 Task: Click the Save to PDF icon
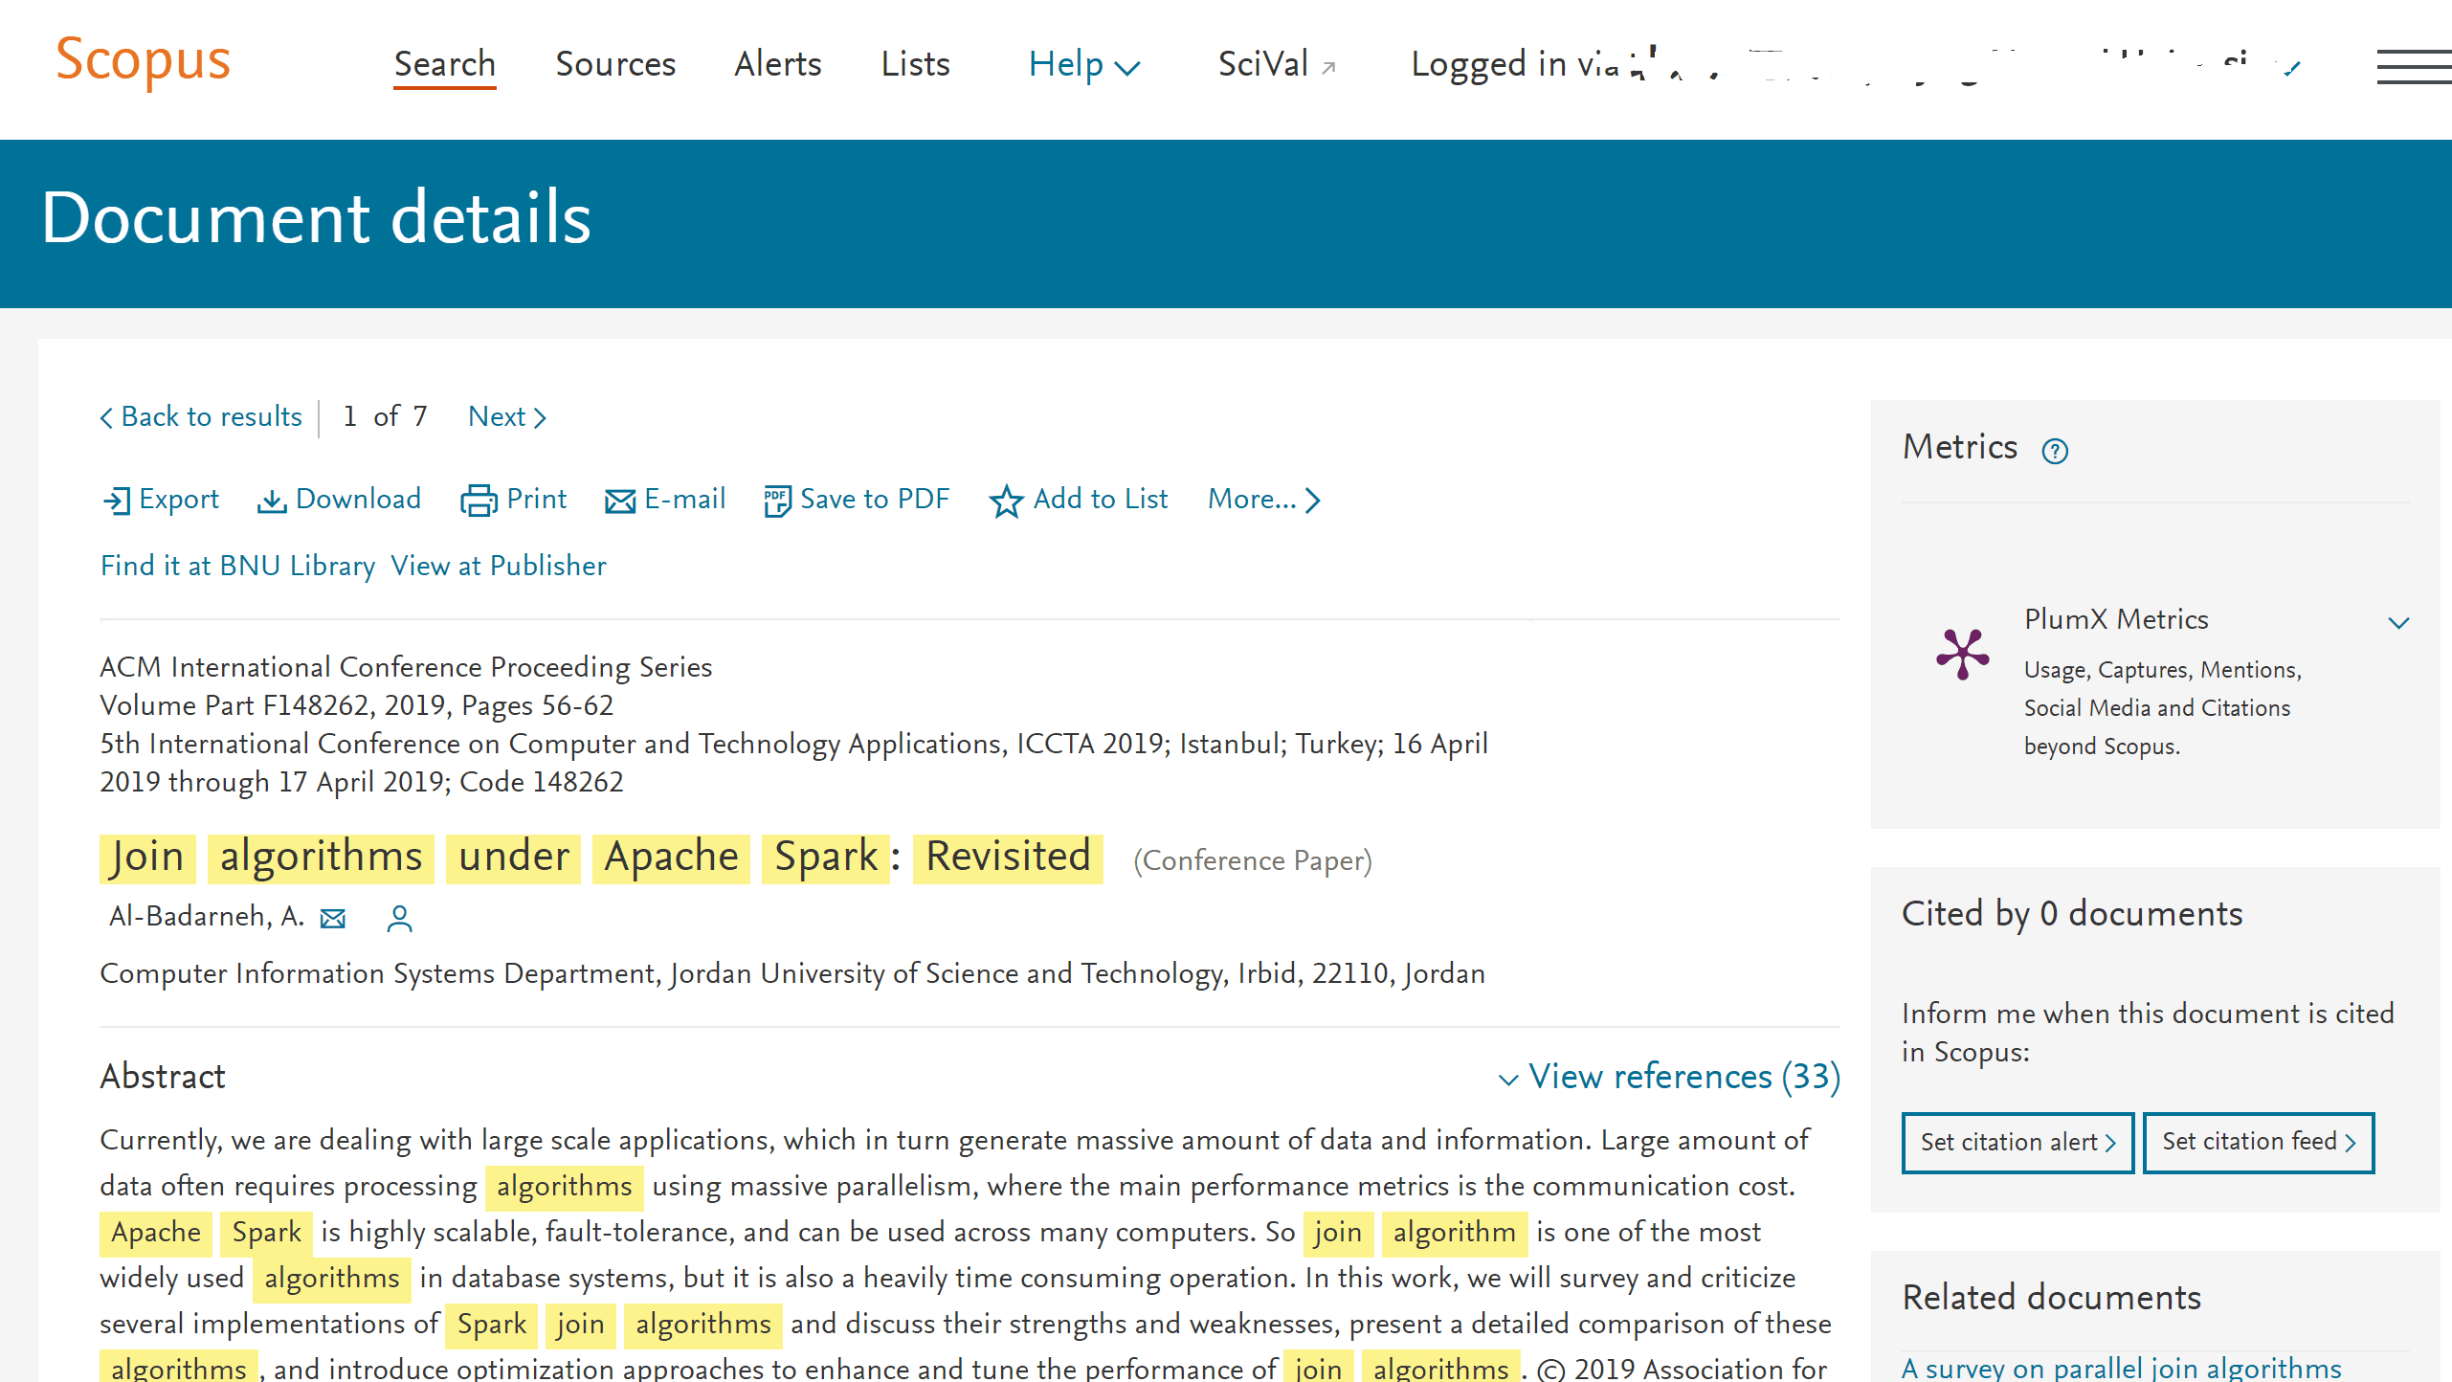[776, 501]
